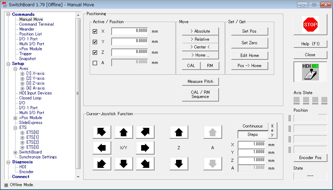Open Help (F1)
The height and width of the screenshot is (190, 333).
(310, 44)
